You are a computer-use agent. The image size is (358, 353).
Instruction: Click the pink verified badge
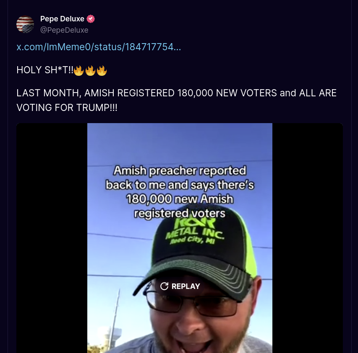tap(91, 19)
